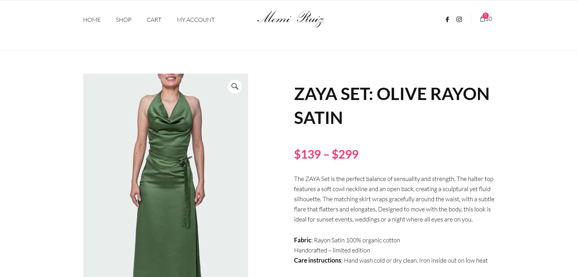Click the $139 lower price
This screenshot has height=277, width=578.
[x=308, y=154]
